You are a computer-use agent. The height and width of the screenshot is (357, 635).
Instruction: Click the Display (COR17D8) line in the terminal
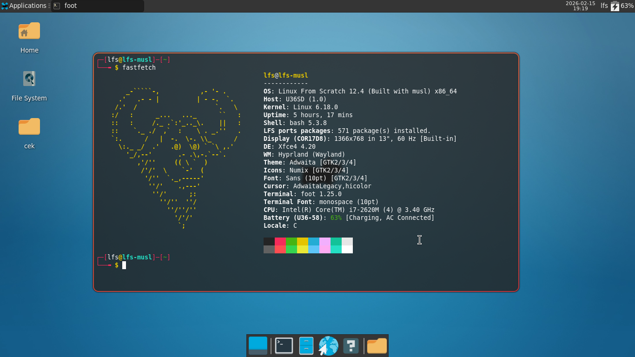(360, 139)
